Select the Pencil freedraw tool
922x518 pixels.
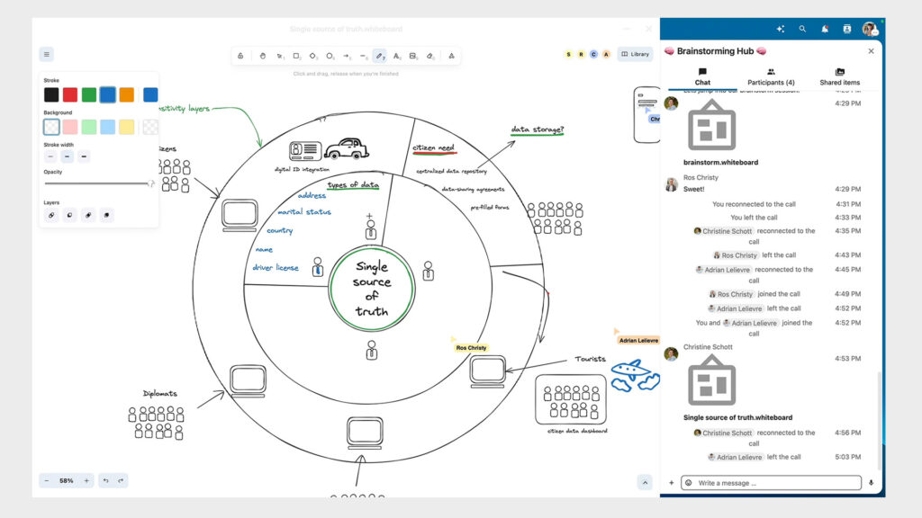click(x=380, y=56)
